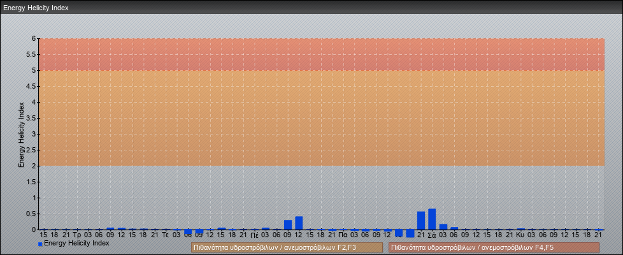
Task: Select the F4,F5 tornado probability legend box
Action: pos(494,247)
